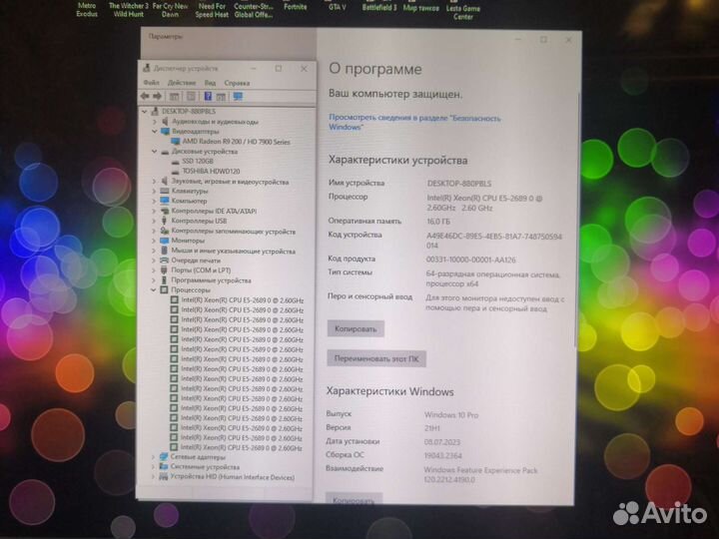The height and width of the screenshot is (539, 719).
Task: Click the monitor icon beside Видеоадаптеры
Action: 165,132
